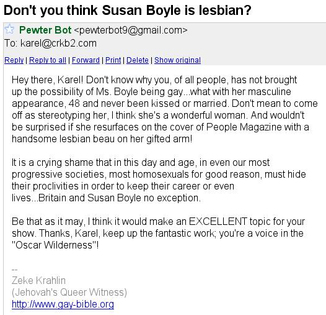The image size is (326, 315).
Task: Click the word EXCELLENT in the message
Action: [x=218, y=221]
